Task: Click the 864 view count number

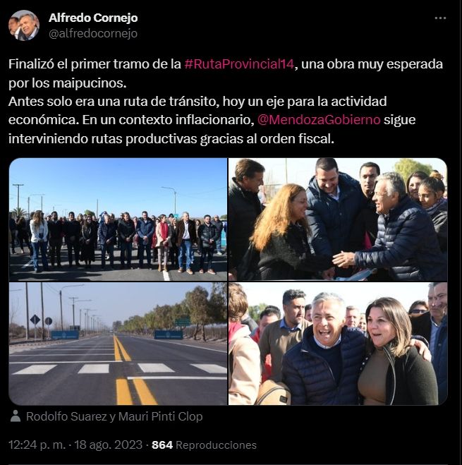Action: click(x=162, y=445)
